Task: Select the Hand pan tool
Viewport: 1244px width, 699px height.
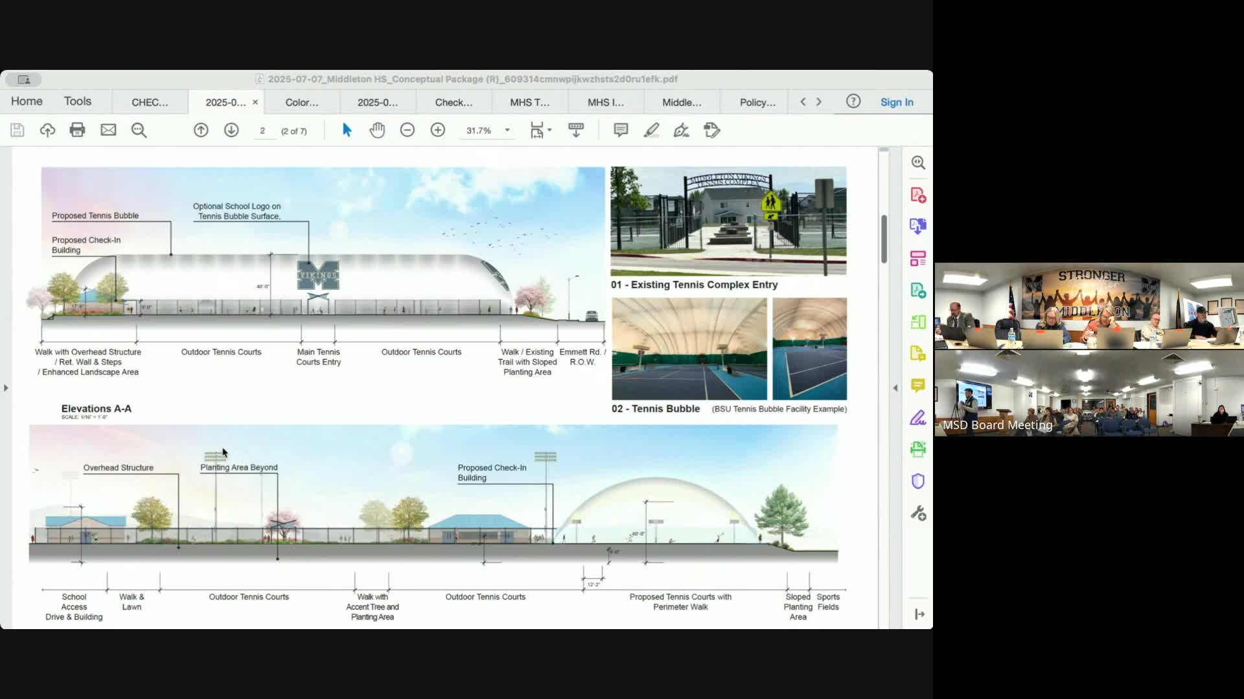Action: pyautogui.click(x=377, y=130)
